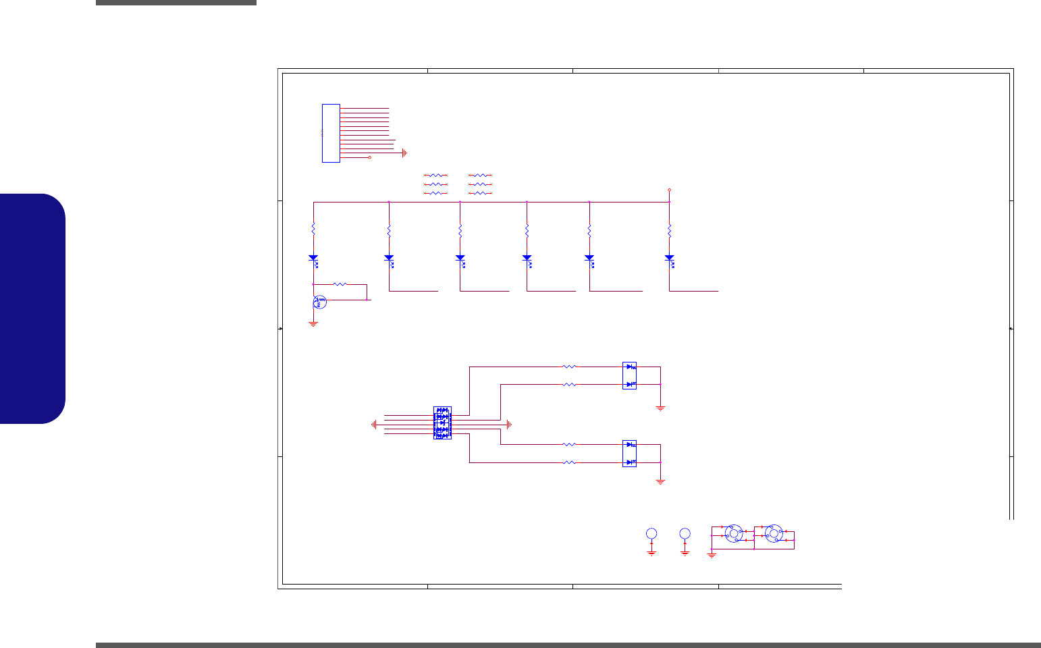This screenshot has height=648, width=1041.
Task: Select the upper dual-LED package symbol
Action: tap(629, 375)
